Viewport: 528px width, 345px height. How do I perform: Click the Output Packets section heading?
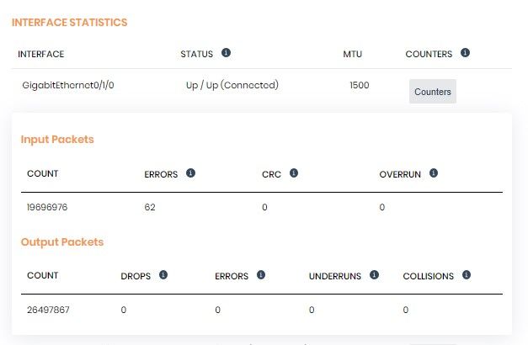click(x=62, y=242)
